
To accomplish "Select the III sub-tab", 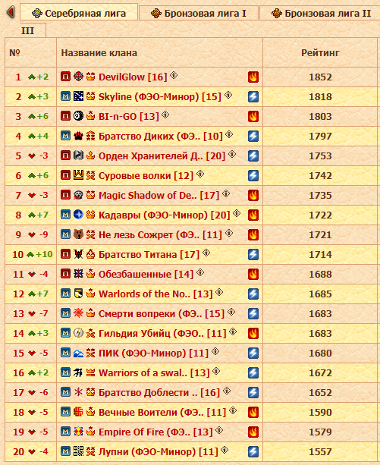I will click(27, 30).
